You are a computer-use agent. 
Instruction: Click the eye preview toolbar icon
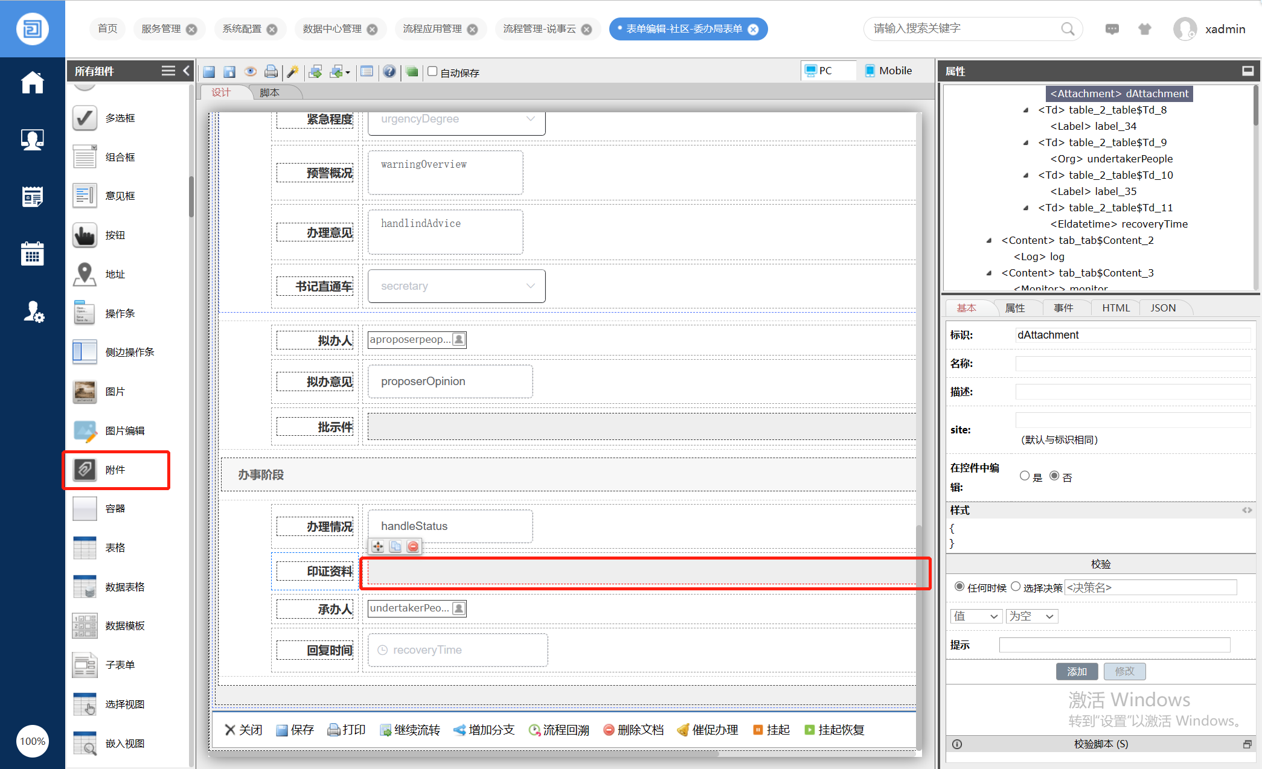pos(250,72)
